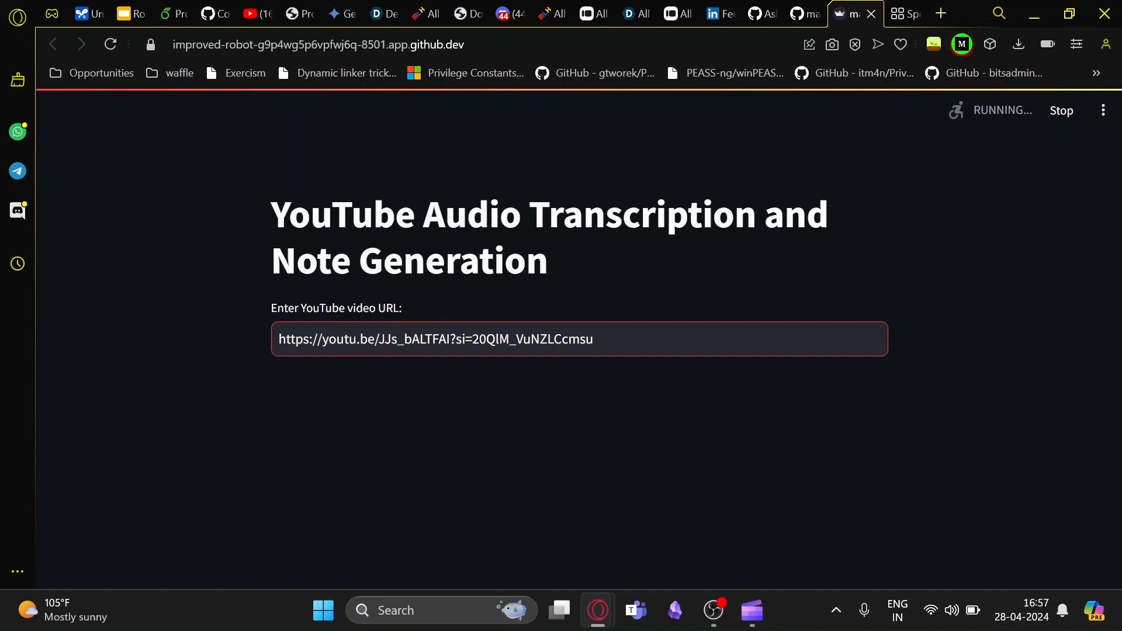Toggle the ad blocker shield icon
Viewport: 1122px width, 631px height.
click(855, 44)
